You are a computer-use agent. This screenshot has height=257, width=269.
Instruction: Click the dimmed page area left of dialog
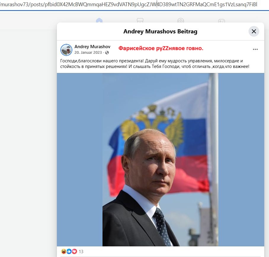(28, 137)
